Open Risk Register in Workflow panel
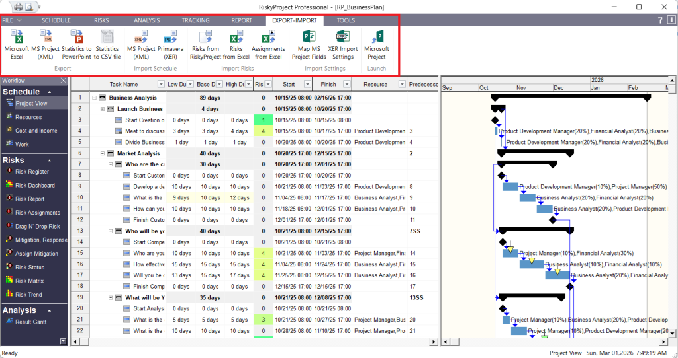This screenshot has height=358, width=678. click(32, 172)
